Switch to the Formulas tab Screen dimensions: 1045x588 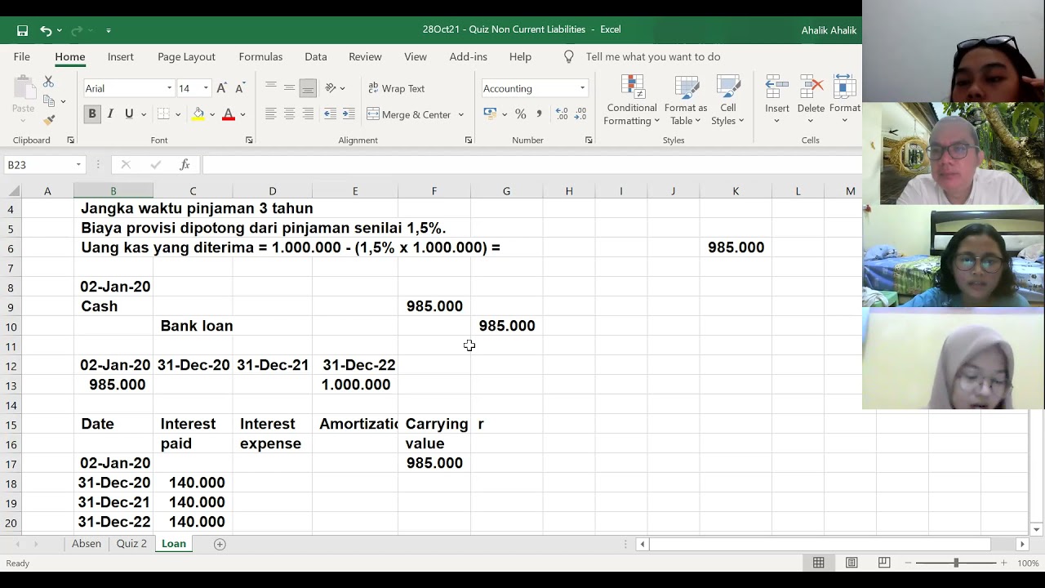pos(260,56)
